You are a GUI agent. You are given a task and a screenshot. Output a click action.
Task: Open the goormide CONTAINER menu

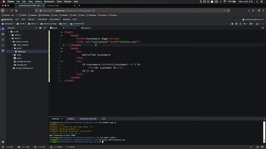pos(42,19)
